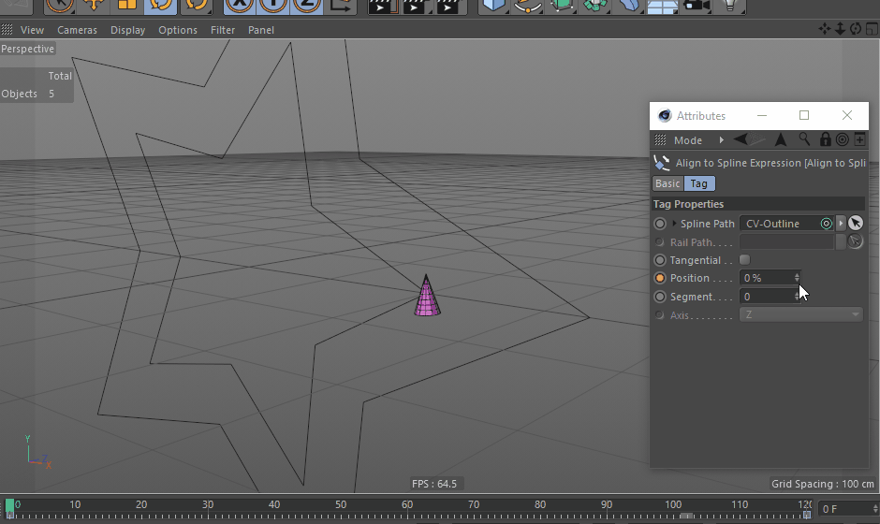Click the viewport orbit rotate icon
880x524 pixels.
pyautogui.click(x=856, y=29)
